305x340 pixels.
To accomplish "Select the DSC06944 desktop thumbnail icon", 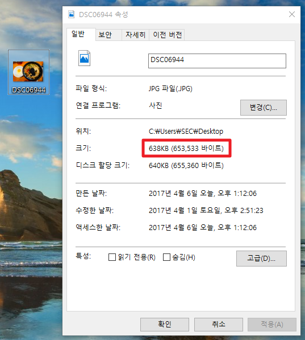I will [28, 72].
